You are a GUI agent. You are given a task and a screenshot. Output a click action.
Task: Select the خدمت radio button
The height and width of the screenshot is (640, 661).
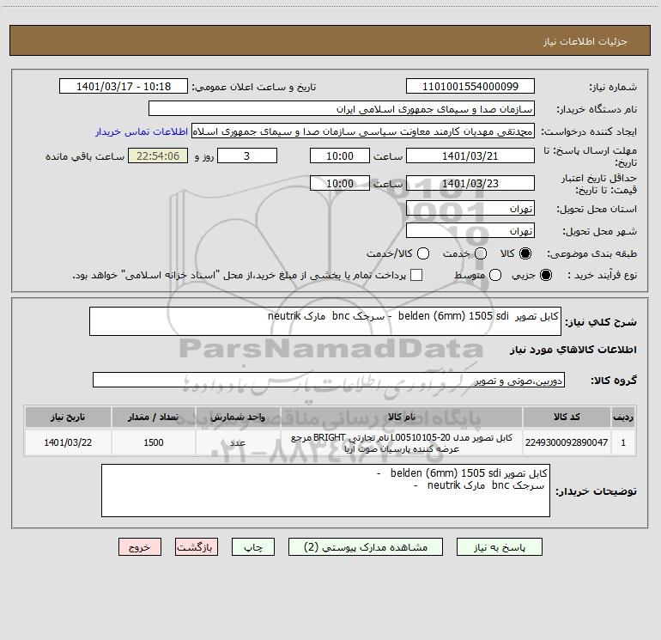(481, 253)
